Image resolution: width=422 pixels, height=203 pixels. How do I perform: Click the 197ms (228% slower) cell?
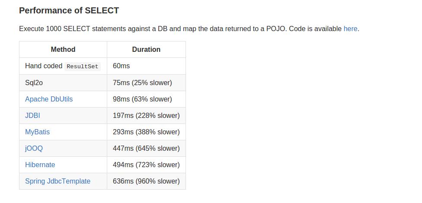pyautogui.click(x=146, y=116)
